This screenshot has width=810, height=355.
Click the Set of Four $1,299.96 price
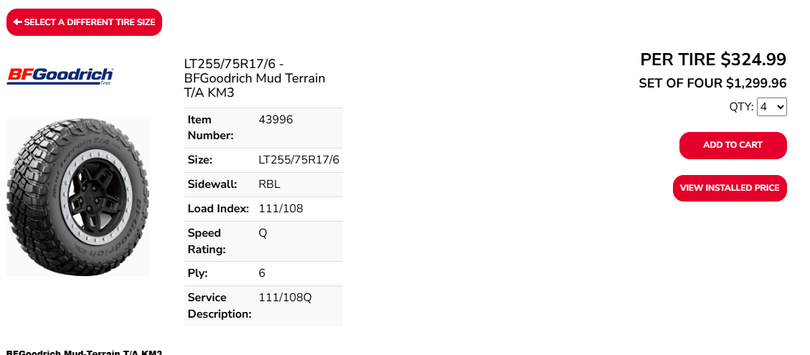point(712,83)
